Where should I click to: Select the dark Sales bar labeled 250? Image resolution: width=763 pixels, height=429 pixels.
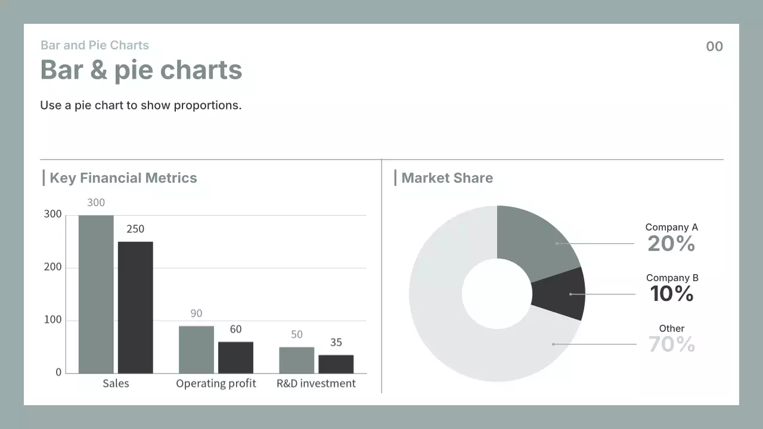coord(135,307)
